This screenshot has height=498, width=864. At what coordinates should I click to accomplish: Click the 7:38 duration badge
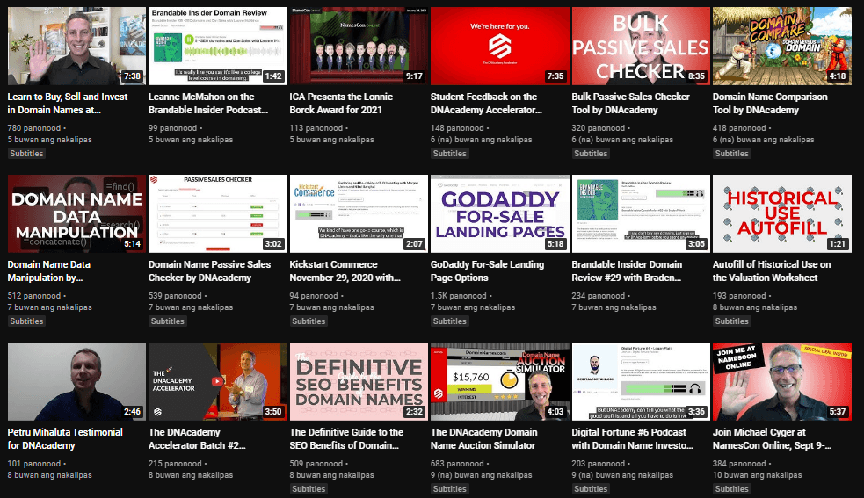[132, 76]
